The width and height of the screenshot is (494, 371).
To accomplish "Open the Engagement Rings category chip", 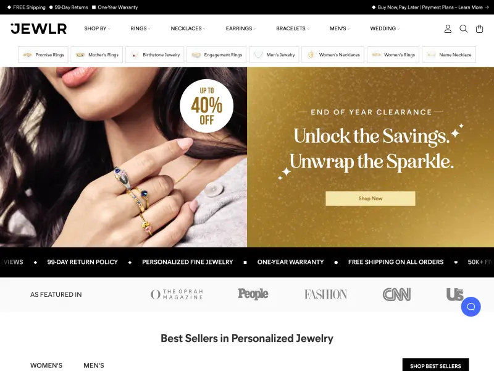I will (x=217, y=54).
